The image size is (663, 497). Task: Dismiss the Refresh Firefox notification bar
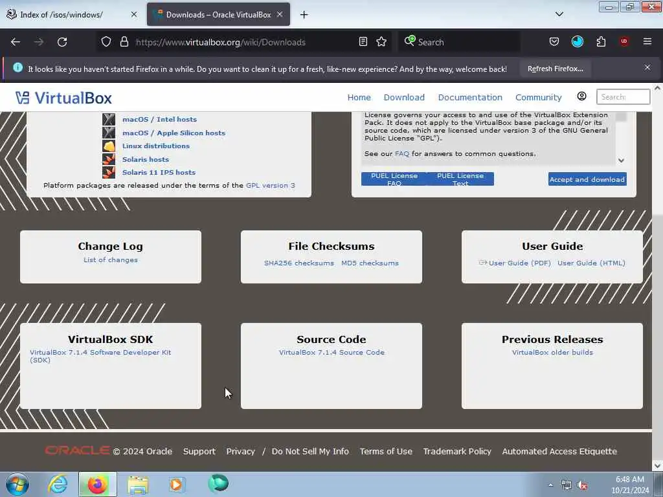click(647, 67)
